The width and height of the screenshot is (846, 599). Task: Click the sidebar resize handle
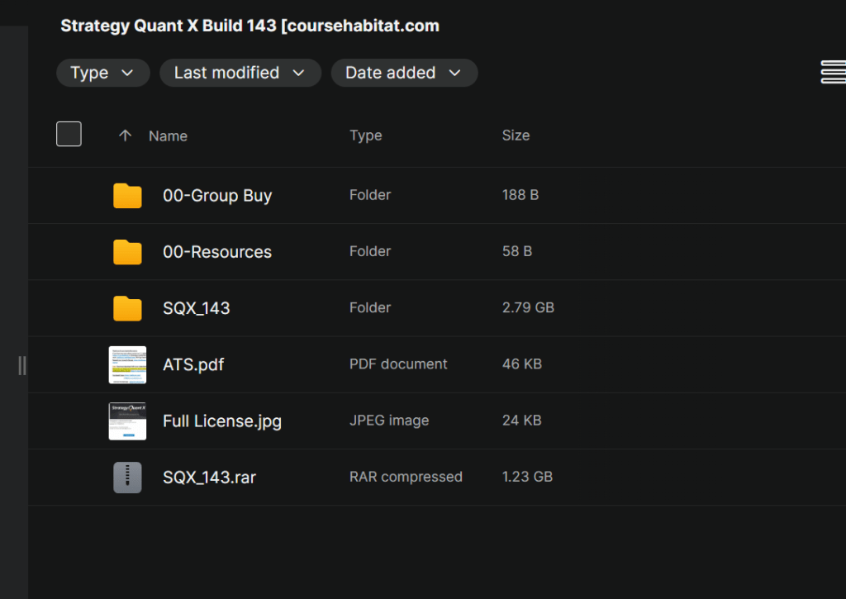tap(22, 365)
